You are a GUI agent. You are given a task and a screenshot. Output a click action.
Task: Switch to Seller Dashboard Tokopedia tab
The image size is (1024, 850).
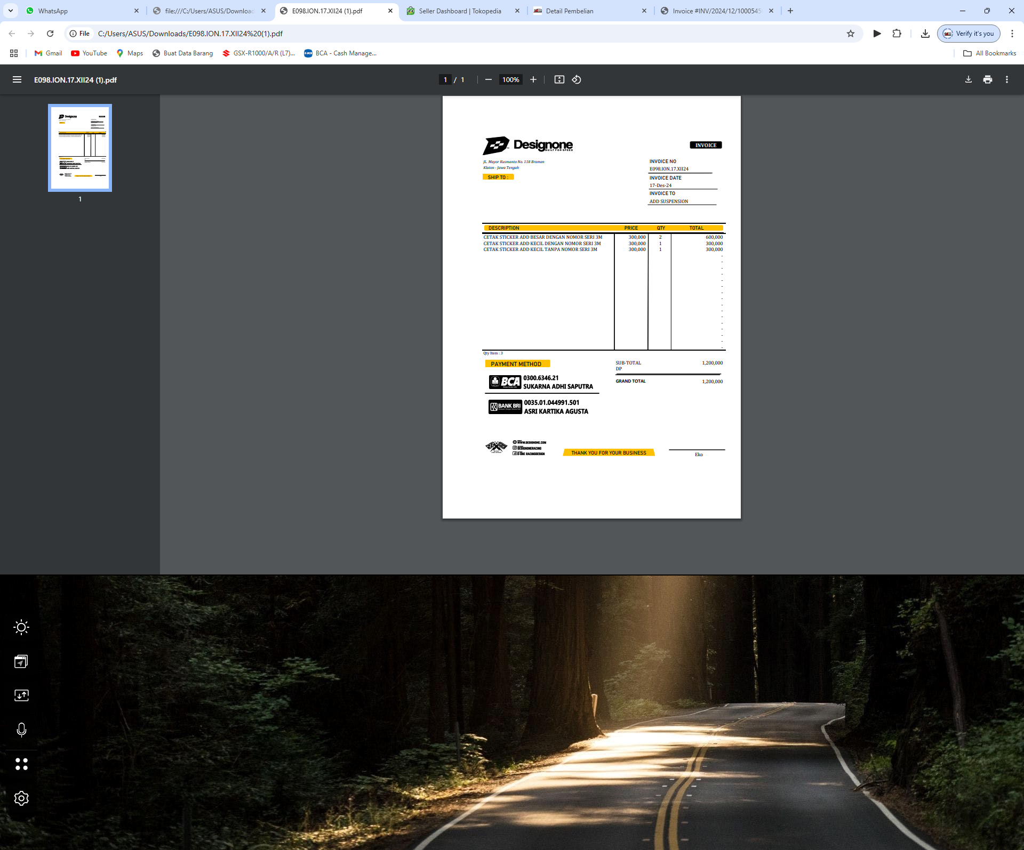(x=460, y=11)
